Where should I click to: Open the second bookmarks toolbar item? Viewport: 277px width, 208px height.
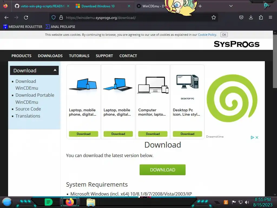[x=60, y=27]
